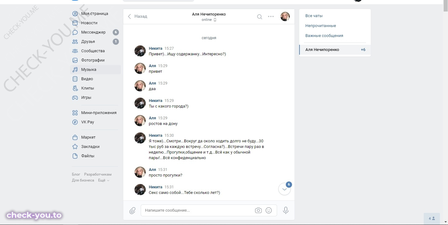Select message 'Привет)...Ищу содержанку...Интересно?)'
This screenshot has width=448, height=225.
pyautogui.click(x=187, y=54)
